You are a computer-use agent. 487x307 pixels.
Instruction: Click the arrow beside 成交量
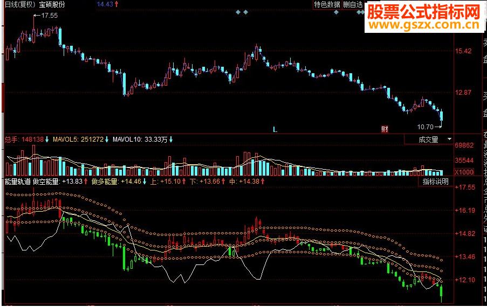tap(449, 139)
